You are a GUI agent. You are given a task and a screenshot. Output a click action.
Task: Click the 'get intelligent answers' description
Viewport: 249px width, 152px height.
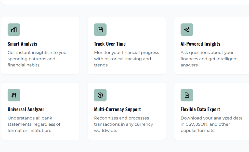[209, 59]
